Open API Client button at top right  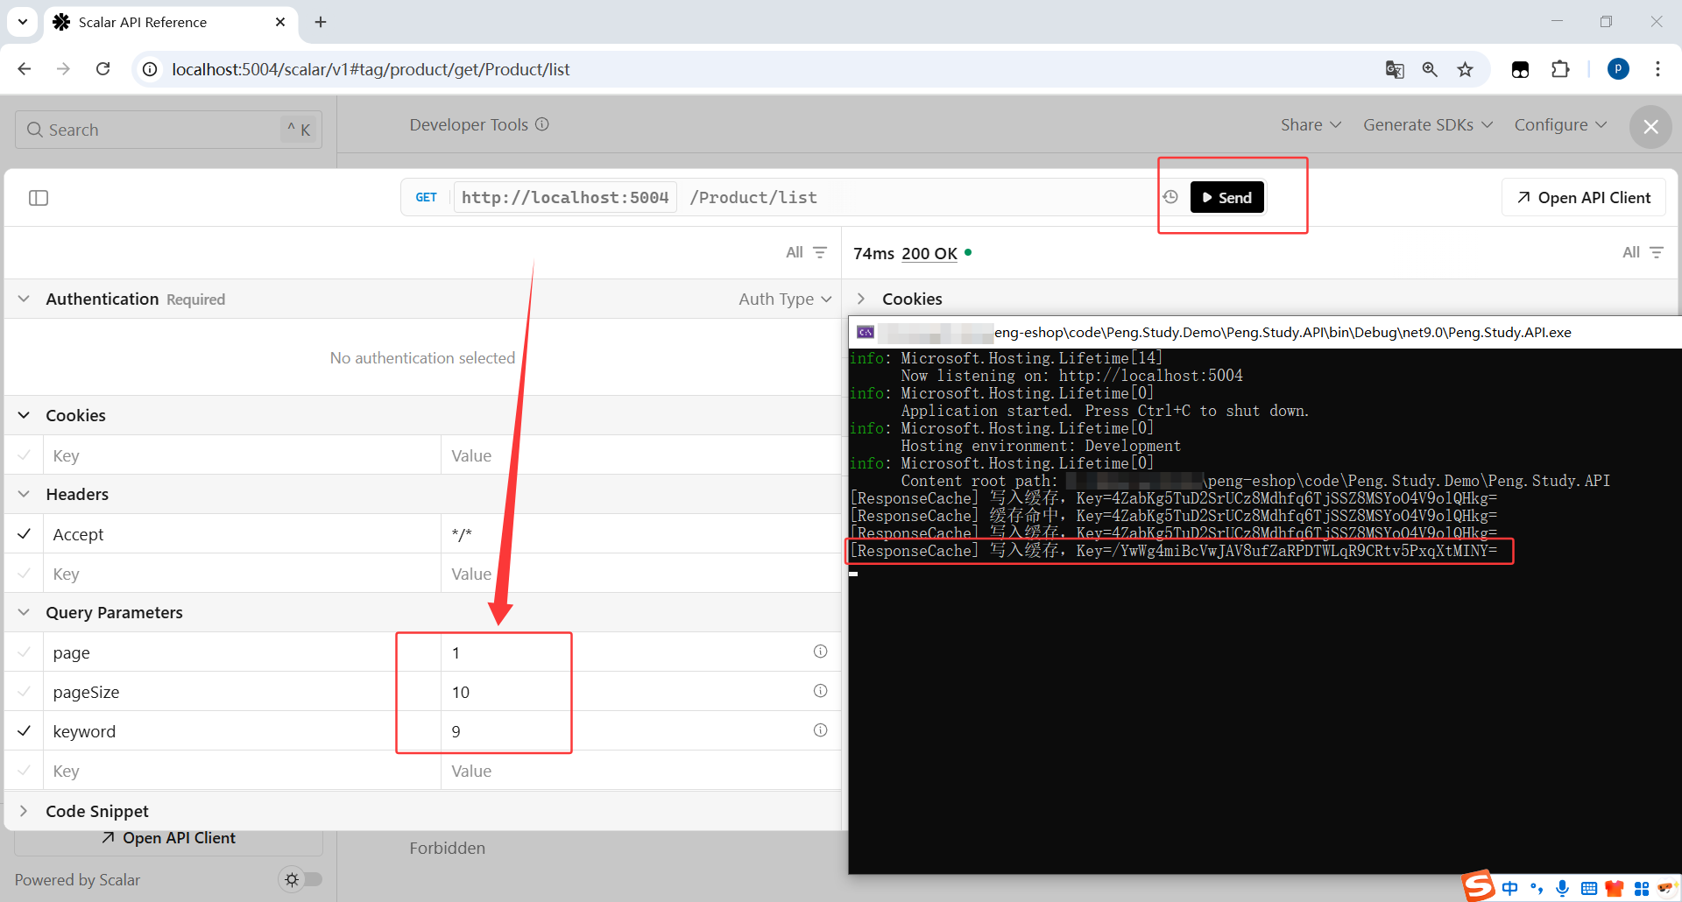(1584, 198)
